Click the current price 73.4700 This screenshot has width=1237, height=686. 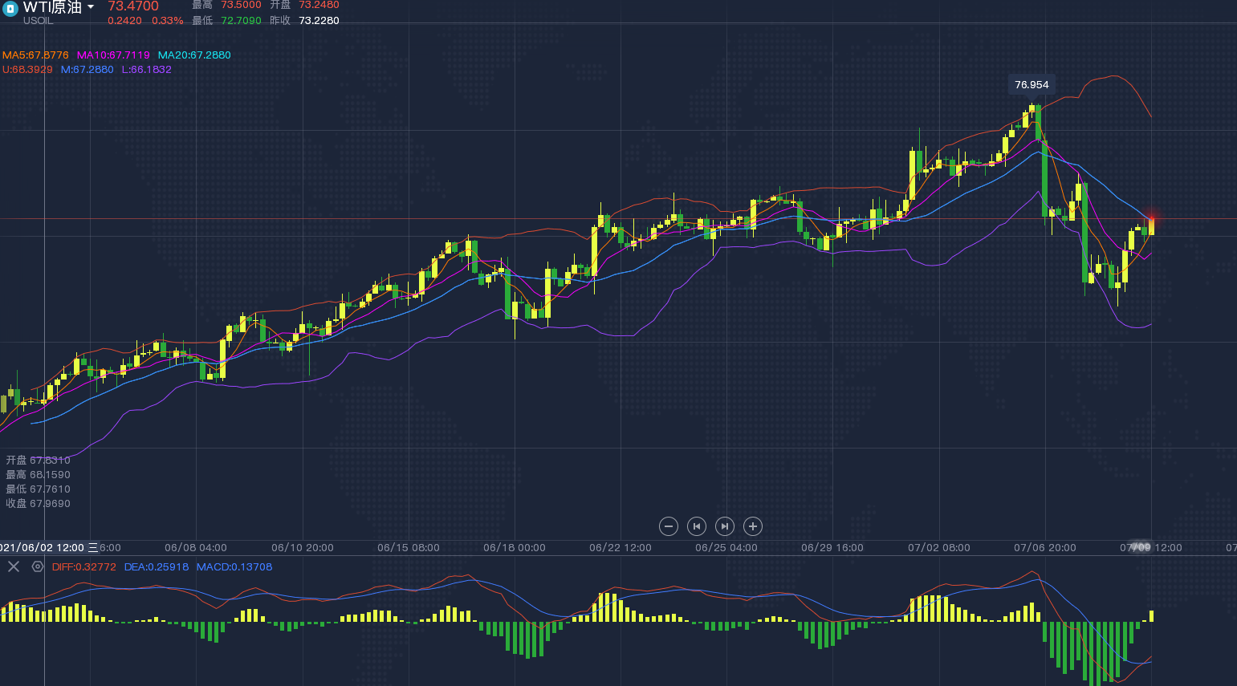coord(133,6)
